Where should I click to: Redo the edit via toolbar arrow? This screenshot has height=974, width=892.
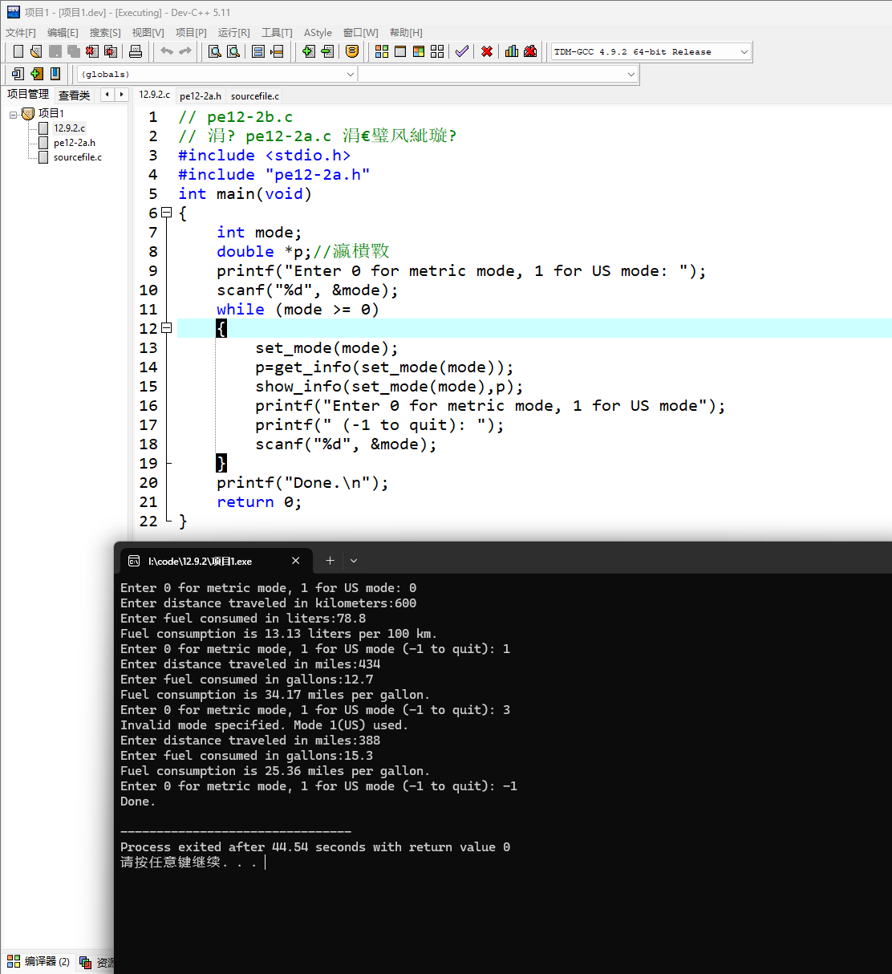coord(185,51)
